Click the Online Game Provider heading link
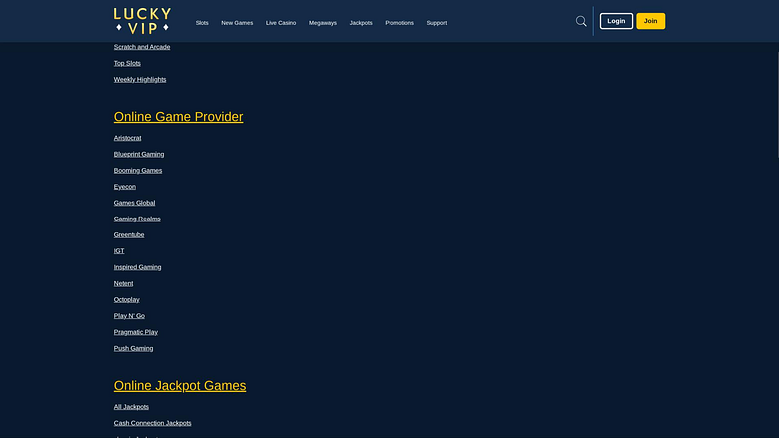The width and height of the screenshot is (779, 438). pyautogui.click(x=178, y=116)
